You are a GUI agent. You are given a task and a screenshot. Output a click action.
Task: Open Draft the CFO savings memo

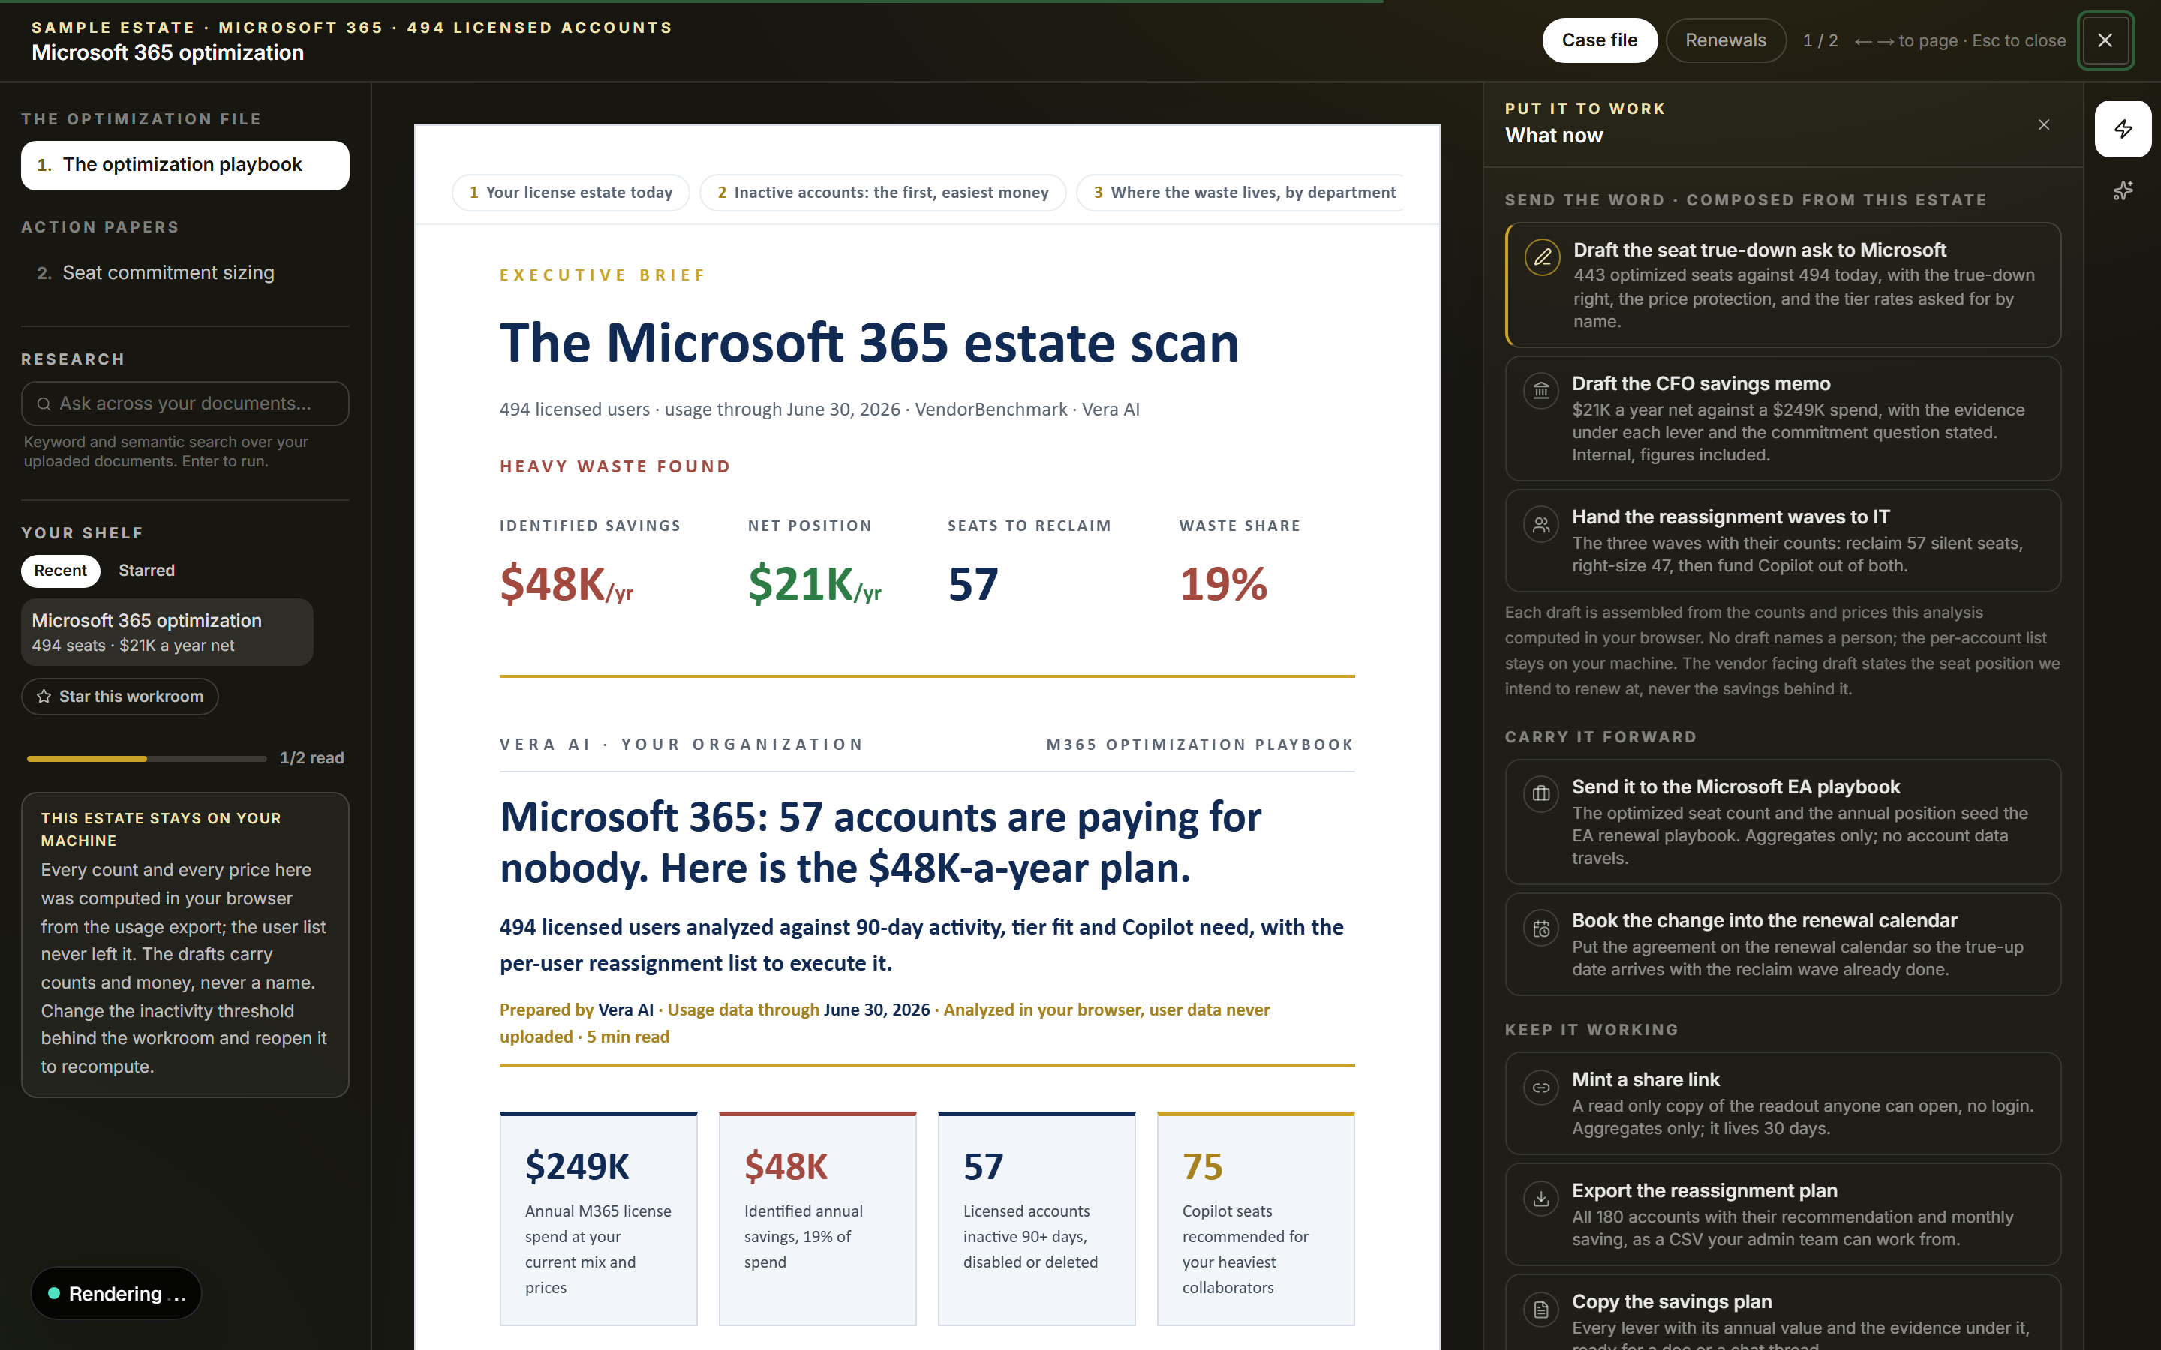click(1784, 418)
